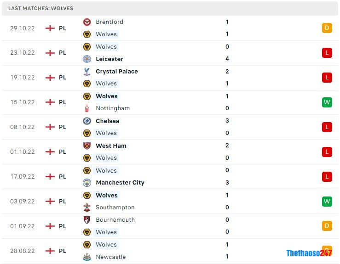Click the England flag on 29.10.22 row
The width and height of the screenshot is (340, 264).
(x=50, y=28)
